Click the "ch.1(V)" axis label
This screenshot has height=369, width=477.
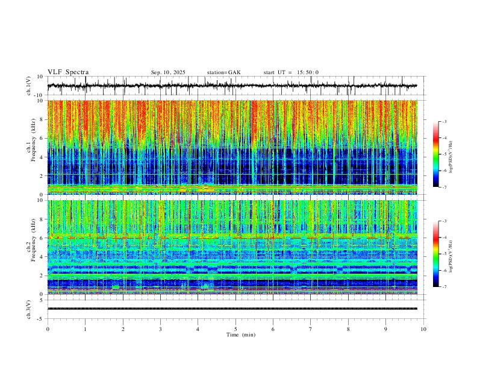[29, 86]
